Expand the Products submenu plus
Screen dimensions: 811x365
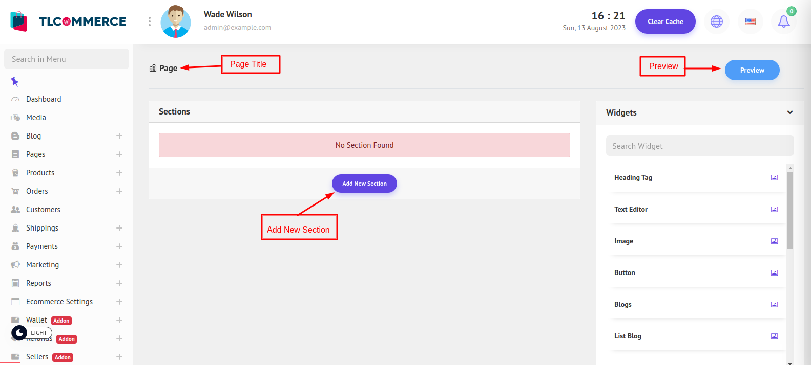click(119, 173)
